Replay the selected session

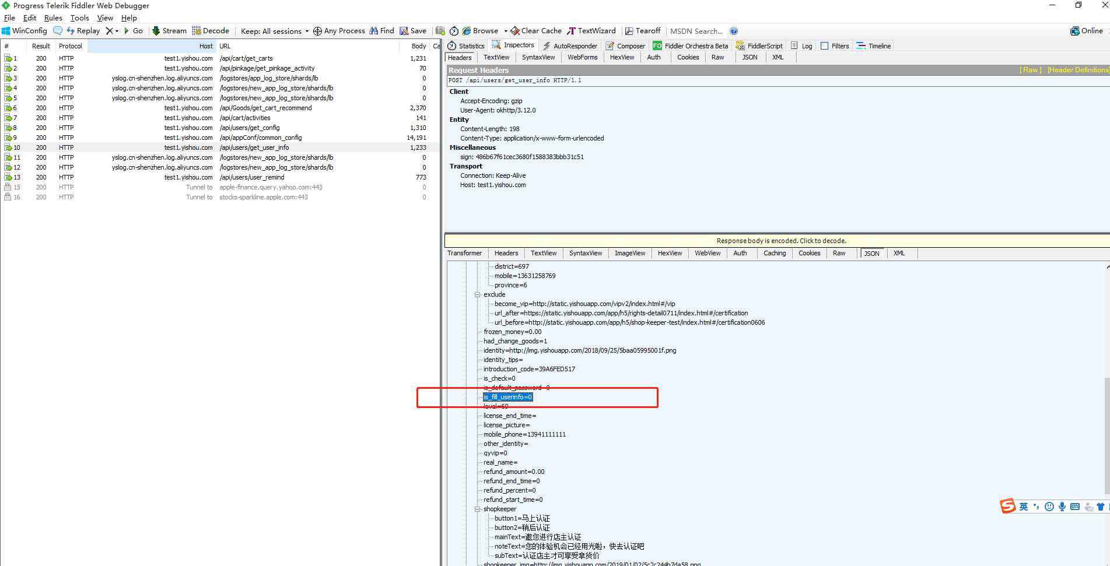83,31
